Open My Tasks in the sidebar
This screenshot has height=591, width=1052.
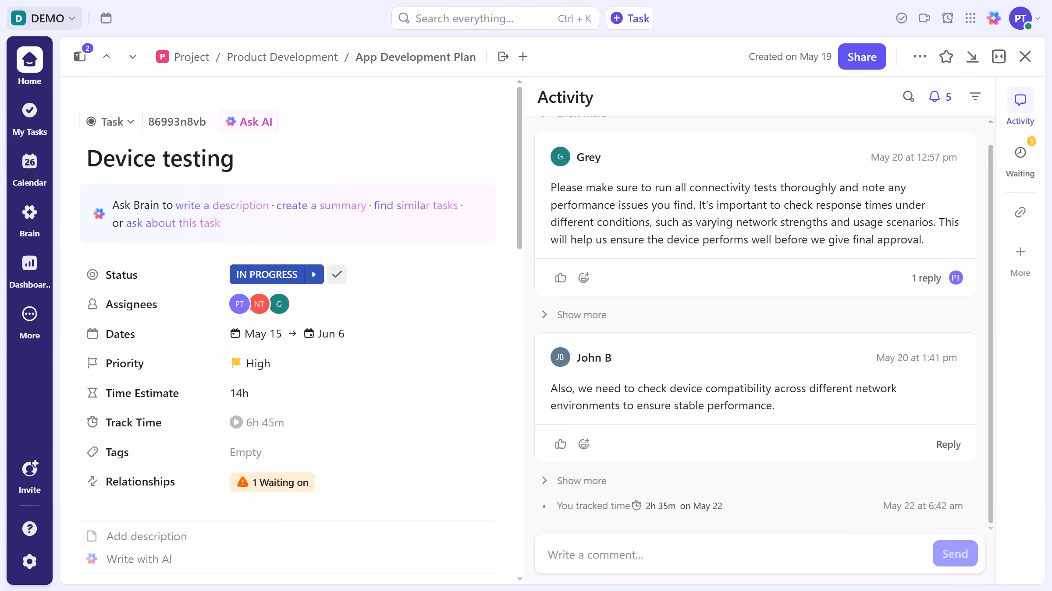click(29, 118)
